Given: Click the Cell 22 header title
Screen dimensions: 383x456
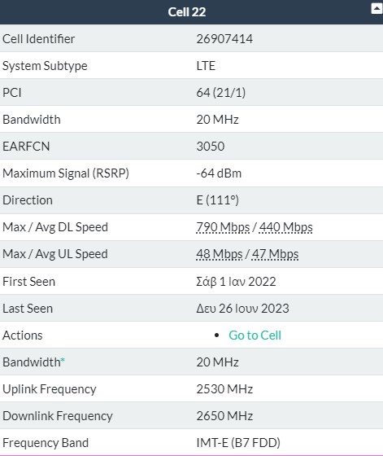Looking at the screenshot, I should (x=187, y=12).
